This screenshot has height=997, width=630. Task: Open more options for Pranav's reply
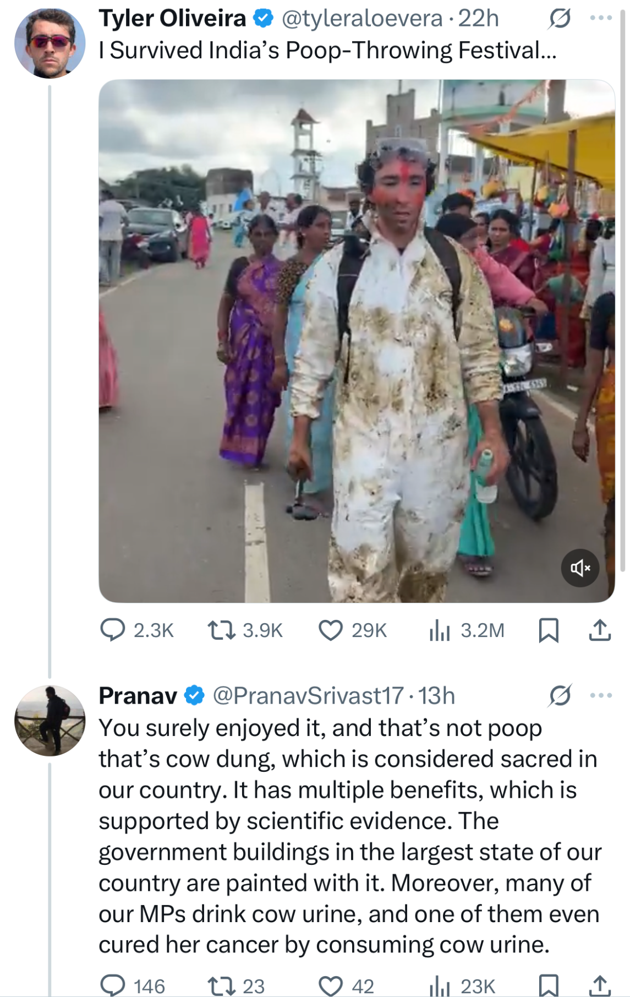601,695
